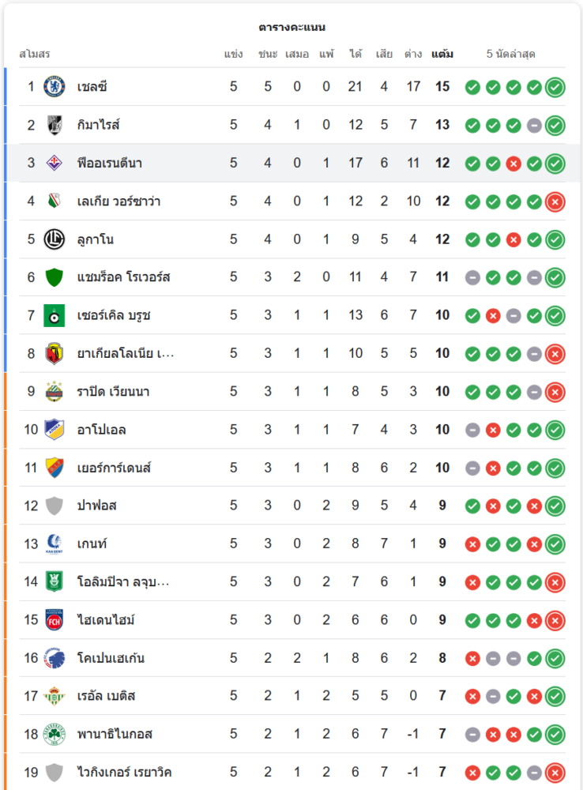Click the Chelsea club crest

point(55,87)
